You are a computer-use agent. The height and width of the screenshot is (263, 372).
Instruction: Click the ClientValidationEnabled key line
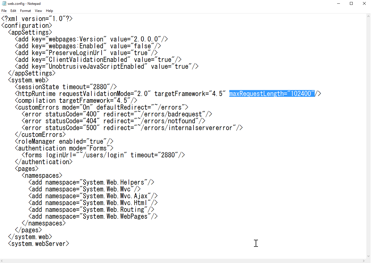[x=98, y=60]
